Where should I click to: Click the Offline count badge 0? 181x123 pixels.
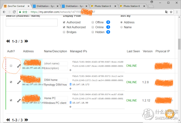pyautogui.click(x=108, y=22)
